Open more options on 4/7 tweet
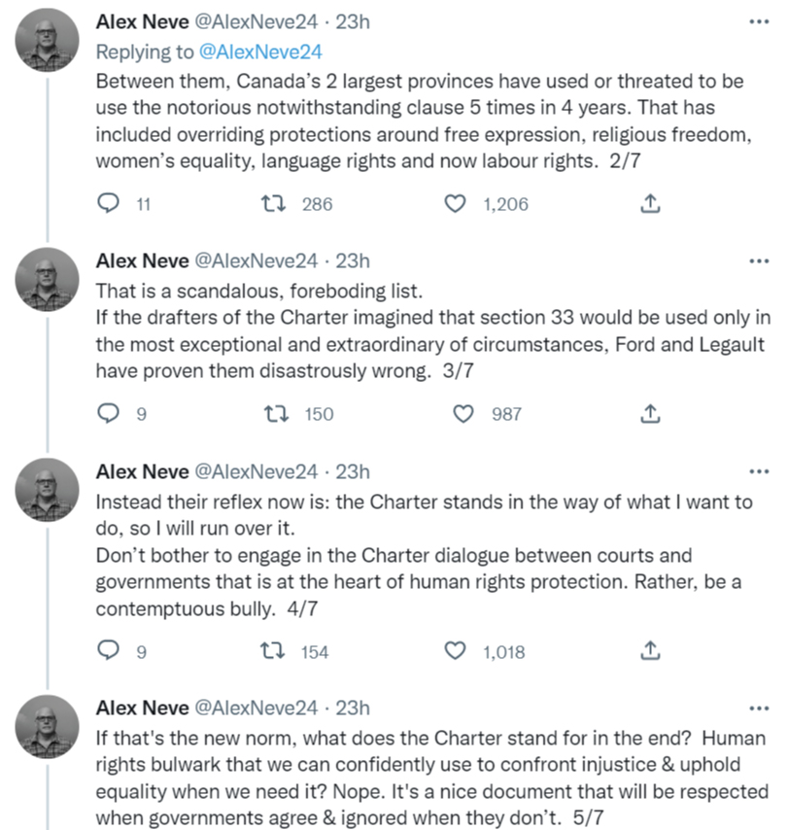Viewport: 788px width, 830px height. coord(759,471)
